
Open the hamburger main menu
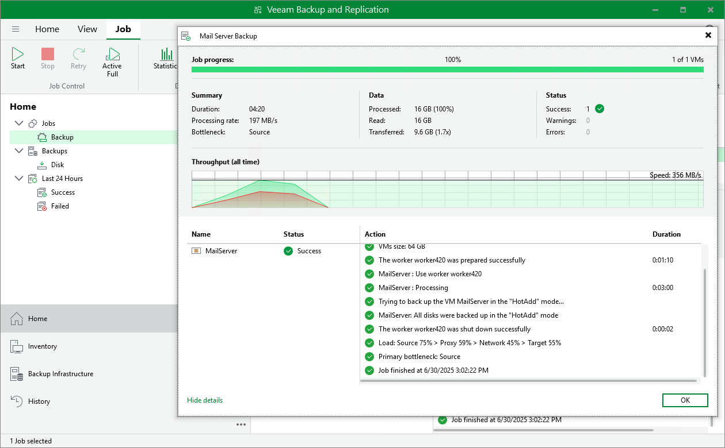16,29
